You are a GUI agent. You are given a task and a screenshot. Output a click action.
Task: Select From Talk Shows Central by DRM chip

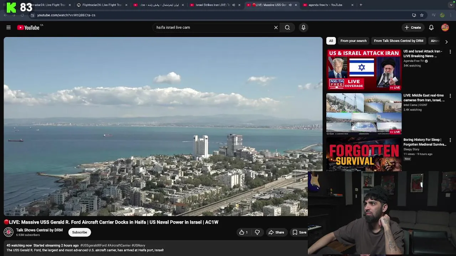[x=399, y=41]
